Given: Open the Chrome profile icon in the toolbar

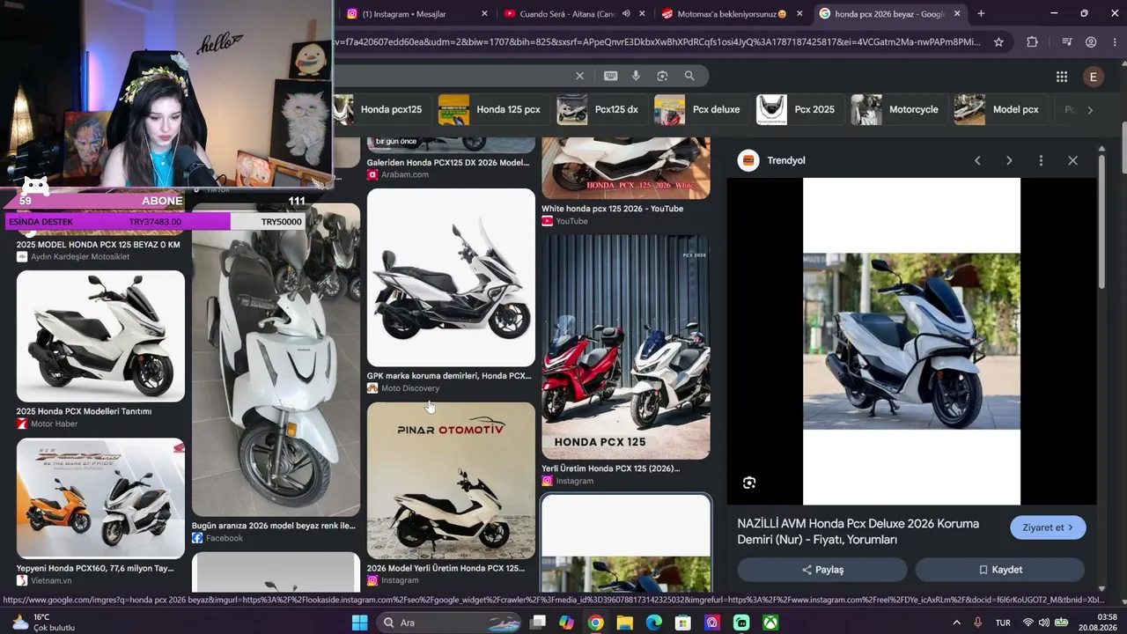Looking at the screenshot, I should (1091, 42).
